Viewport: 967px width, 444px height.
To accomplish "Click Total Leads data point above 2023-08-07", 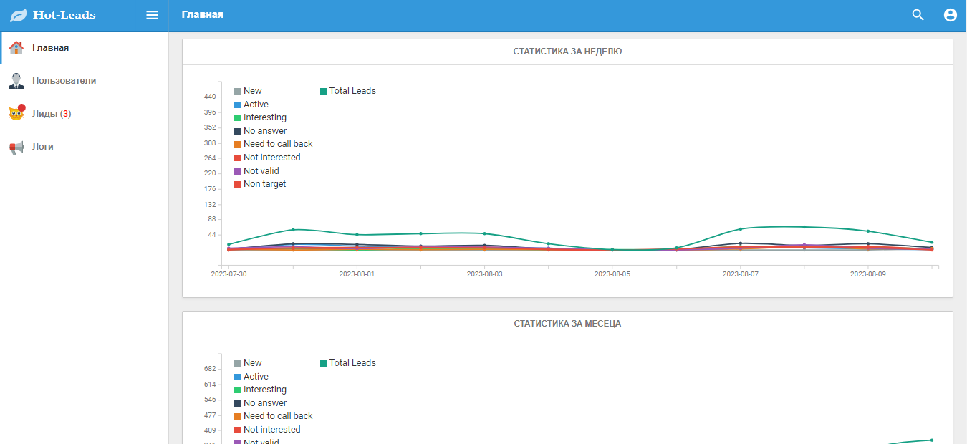I will tap(741, 229).
